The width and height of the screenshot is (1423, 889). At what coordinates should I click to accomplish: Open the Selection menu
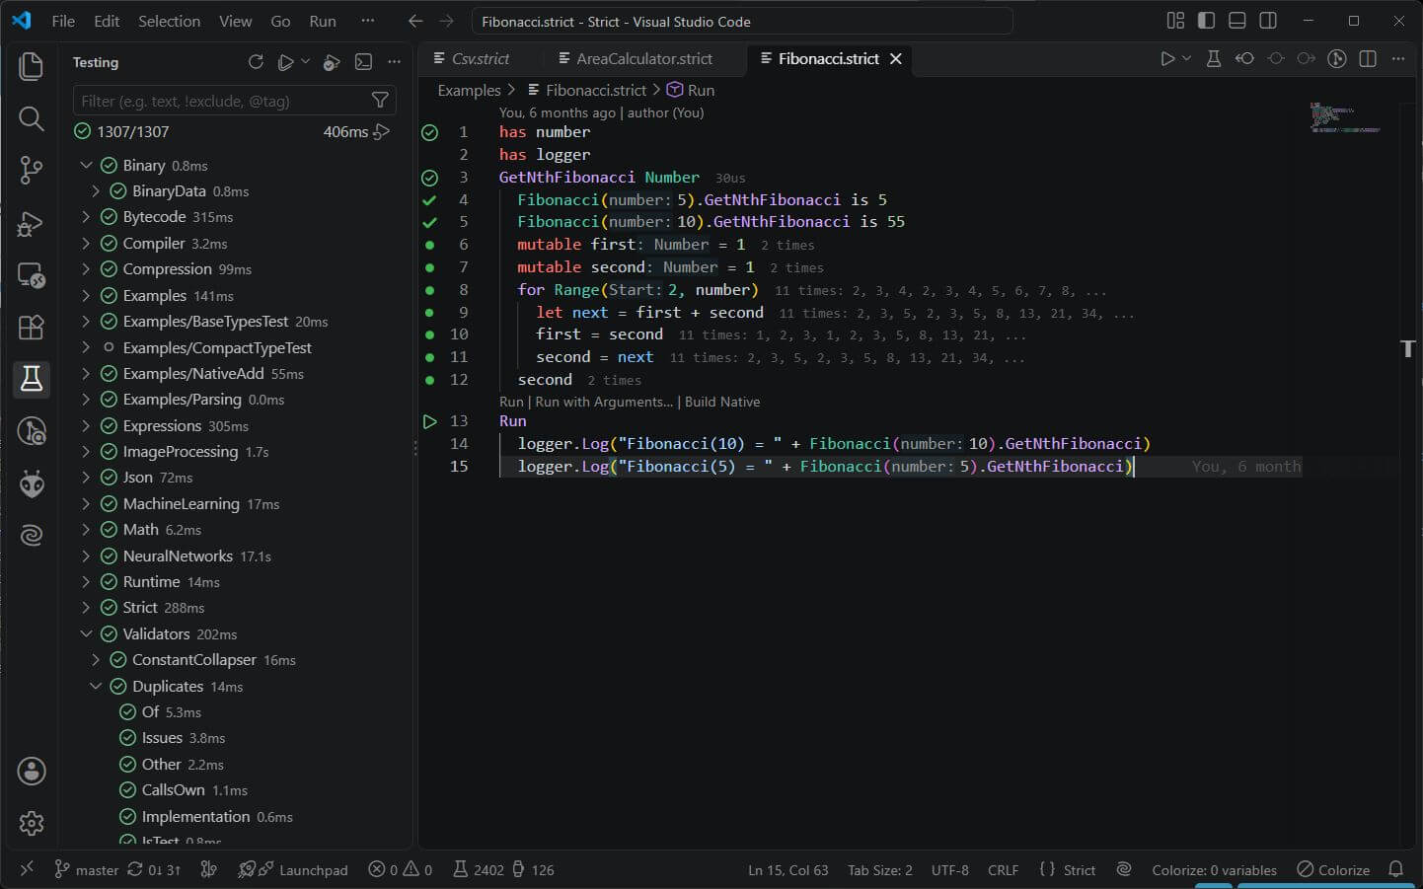(x=169, y=21)
